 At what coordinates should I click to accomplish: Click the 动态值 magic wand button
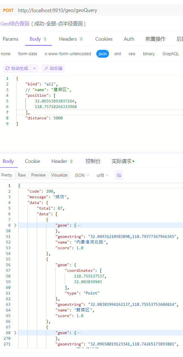pos(53,68)
